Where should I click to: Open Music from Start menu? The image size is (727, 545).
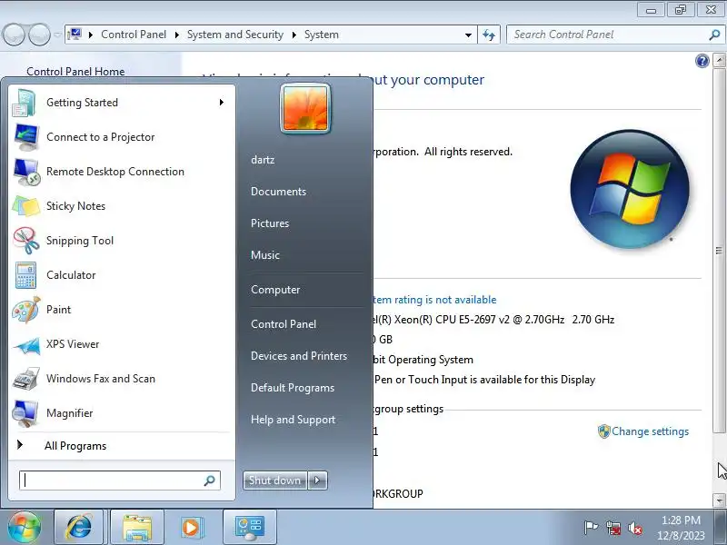pyautogui.click(x=265, y=255)
